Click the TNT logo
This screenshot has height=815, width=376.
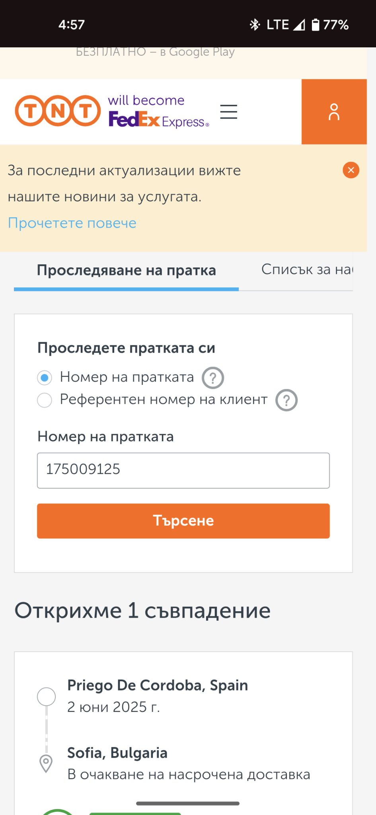pyautogui.click(x=58, y=111)
